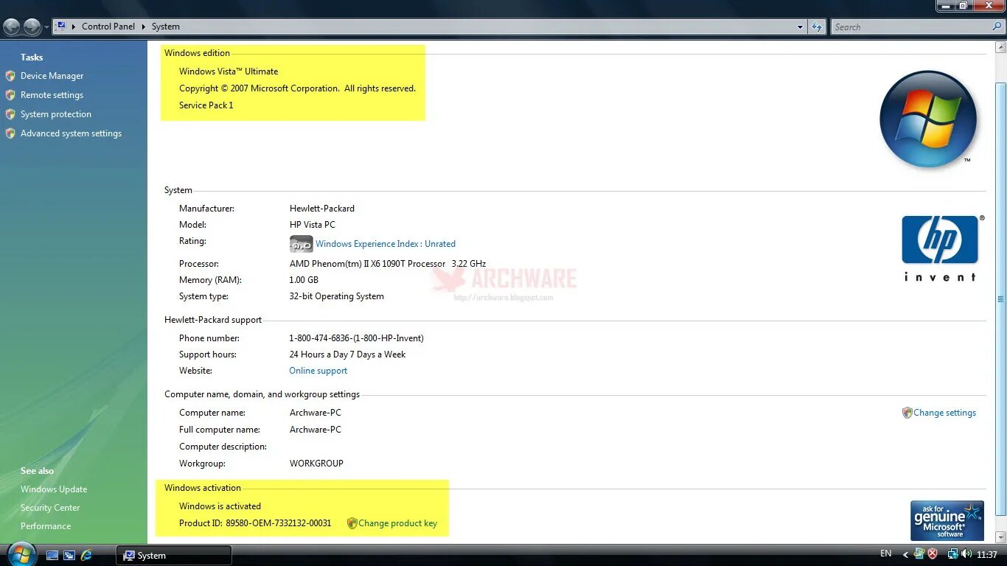Screen dimensions: 1007x566
Task: Click the System icon in the address bar
Action: click(61, 26)
